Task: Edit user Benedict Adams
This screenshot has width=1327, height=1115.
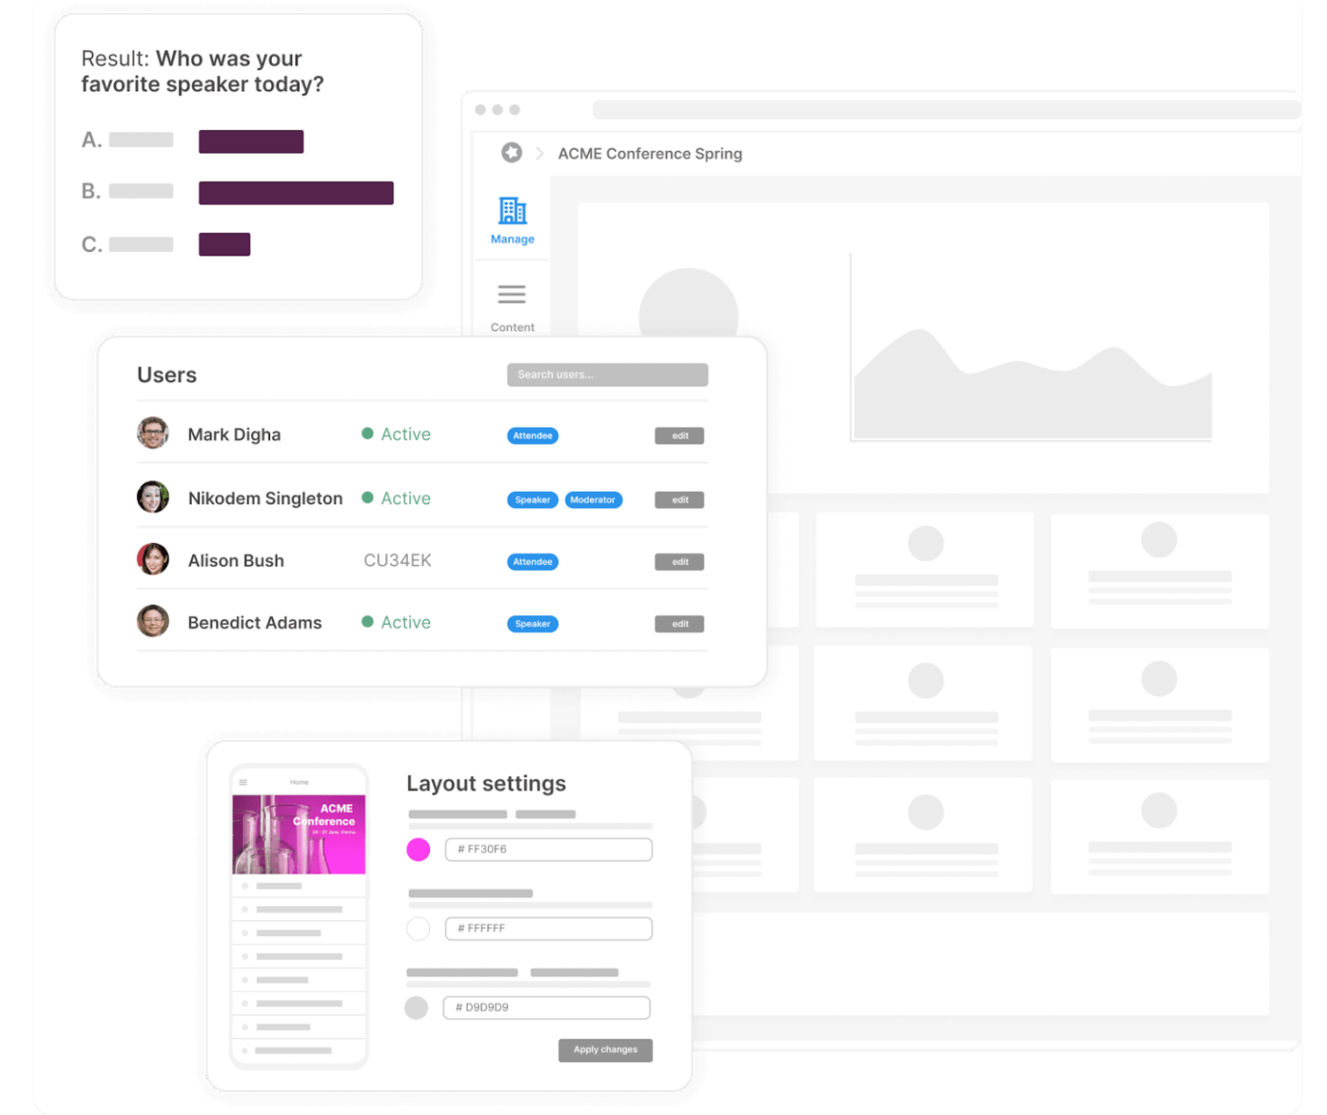Action: (x=680, y=624)
